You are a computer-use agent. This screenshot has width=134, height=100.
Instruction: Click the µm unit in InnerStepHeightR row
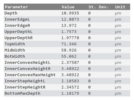pyautogui.click(x=118, y=88)
